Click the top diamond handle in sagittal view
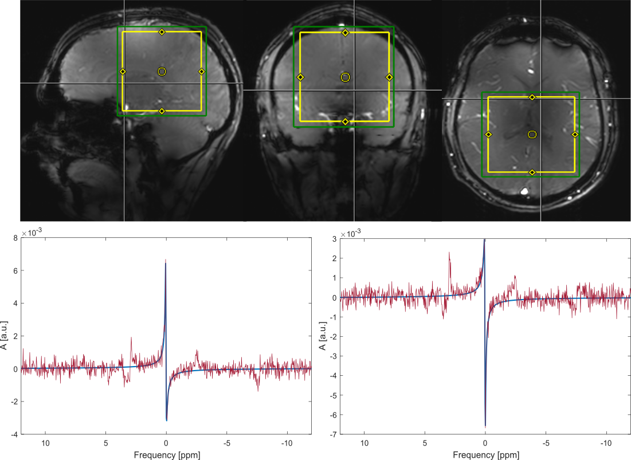Screen dimensions: 631x460 [x=162, y=32]
